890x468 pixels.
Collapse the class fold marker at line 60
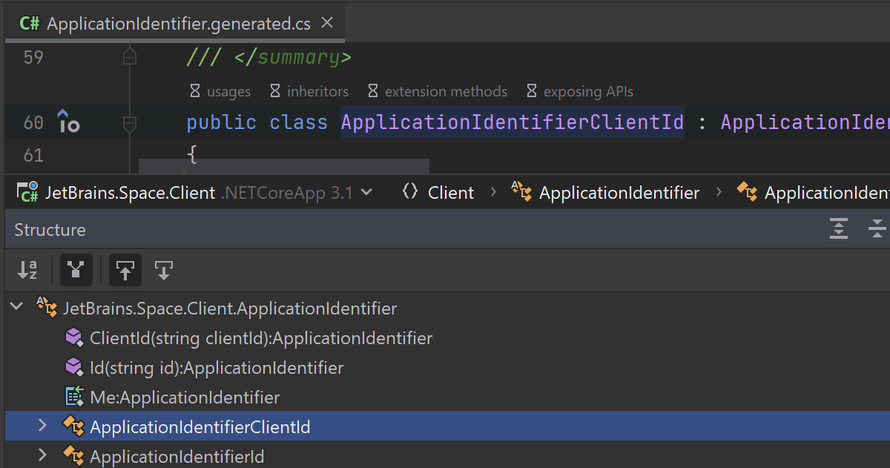130,123
